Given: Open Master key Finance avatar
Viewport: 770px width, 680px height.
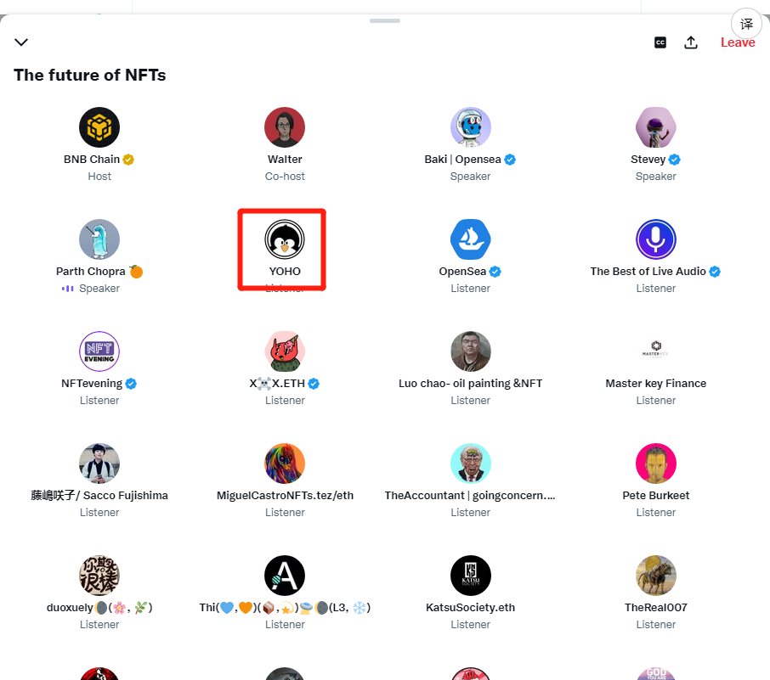Looking at the screenshot, I should [x=655, y=351].
